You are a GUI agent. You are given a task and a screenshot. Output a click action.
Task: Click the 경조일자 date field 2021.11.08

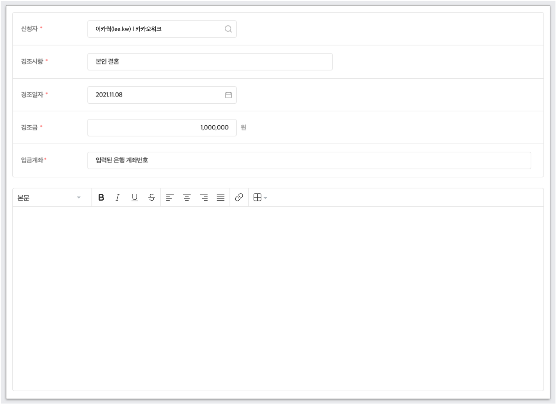(x=156, y=95)
